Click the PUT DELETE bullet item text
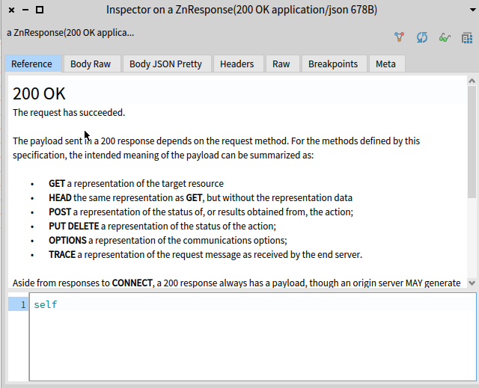The width and height of the screenshot is (479, 388). click(x=162, y=226)
